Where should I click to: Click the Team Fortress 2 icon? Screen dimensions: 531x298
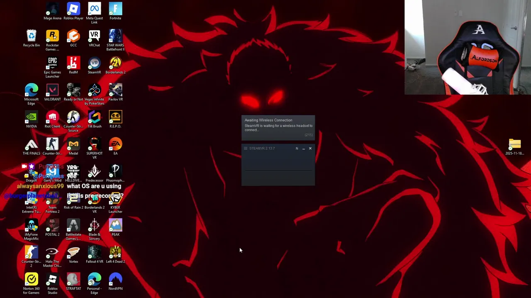click(52, 203)
